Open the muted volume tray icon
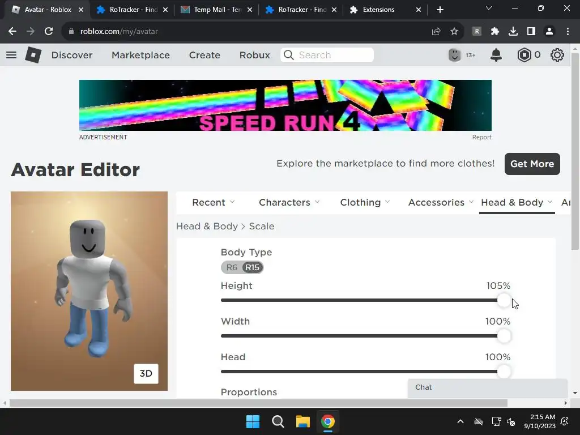The image size is (580, 435). tap(511, 421)
